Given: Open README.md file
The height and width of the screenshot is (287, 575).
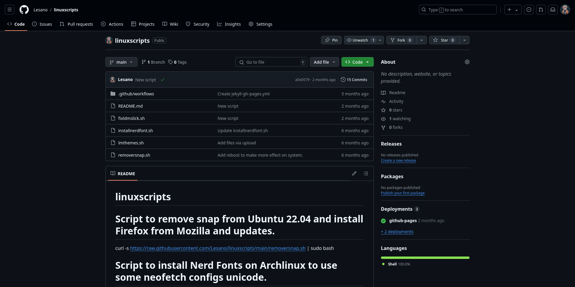Looking at the screenshot, I should click(130, 106).
